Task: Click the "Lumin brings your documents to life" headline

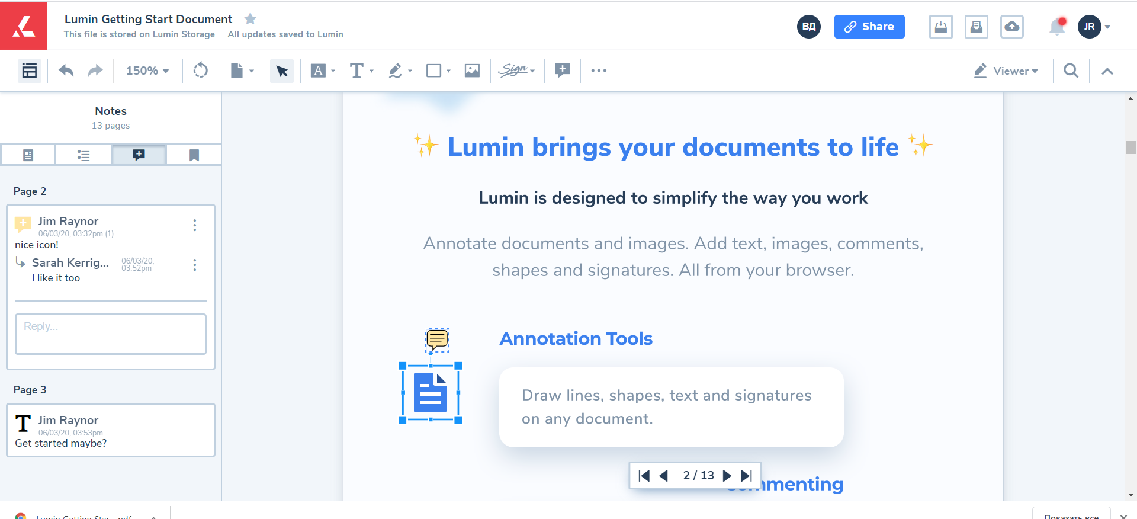Action: pos(673,147)
